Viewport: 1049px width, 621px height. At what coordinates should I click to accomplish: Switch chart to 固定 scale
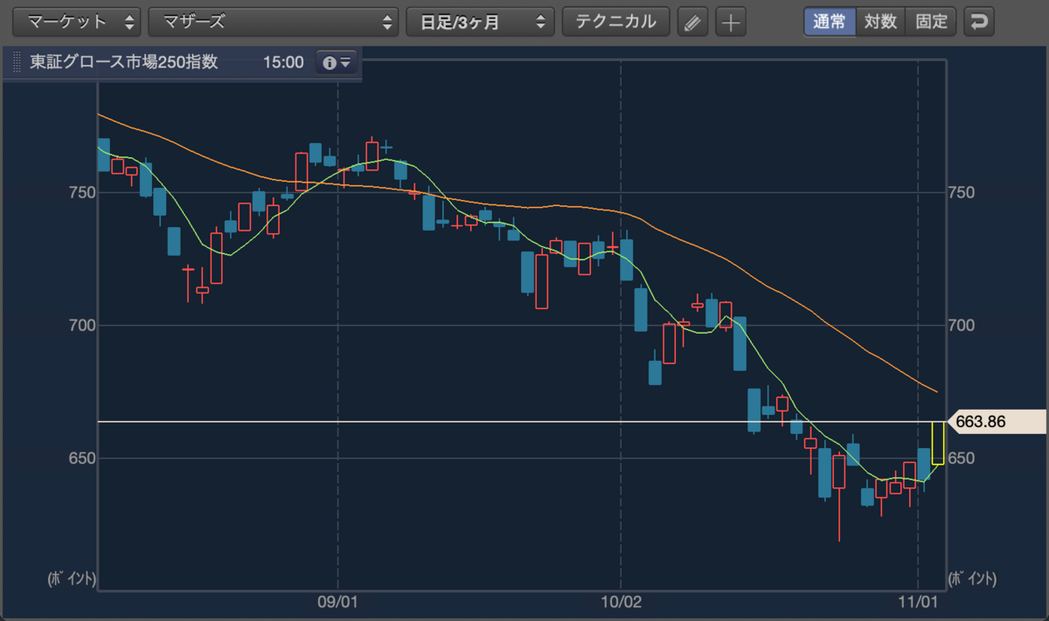click(931, 22)
